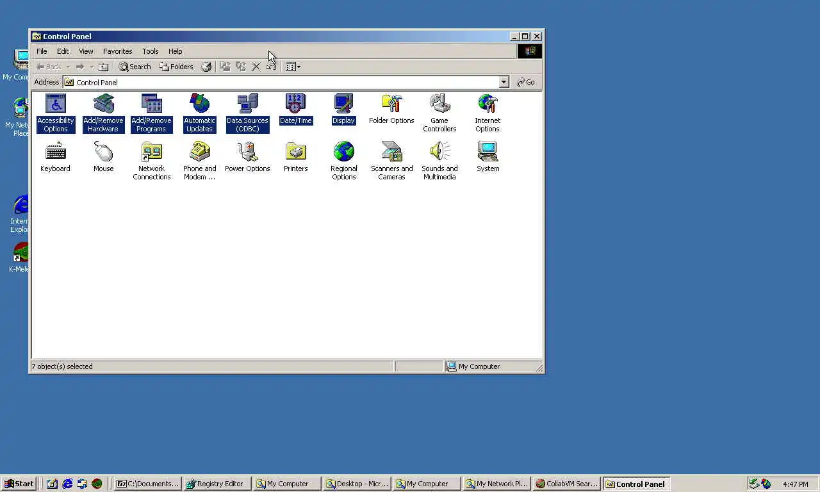
Task: Open Add/Remove Hardware applet
Action: point(103,113)
